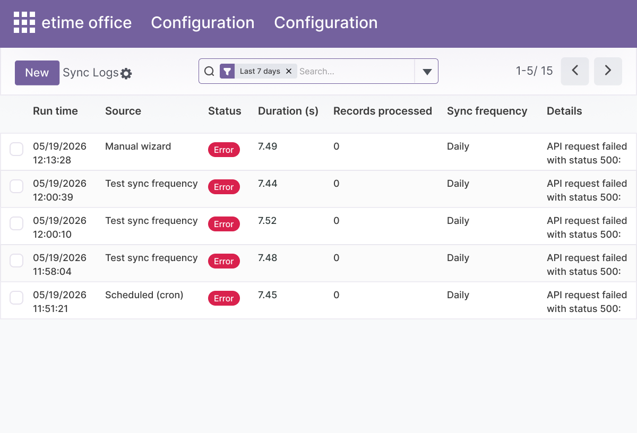Click the etime office brand link
637x433 pixels.
(87, 23)
